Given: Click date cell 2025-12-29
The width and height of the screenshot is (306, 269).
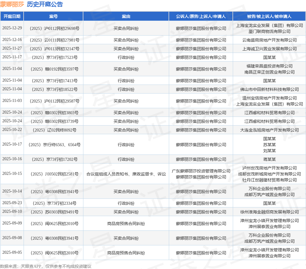Looking at the screenshot, I should pyautogui.click(x=12, y=28).
